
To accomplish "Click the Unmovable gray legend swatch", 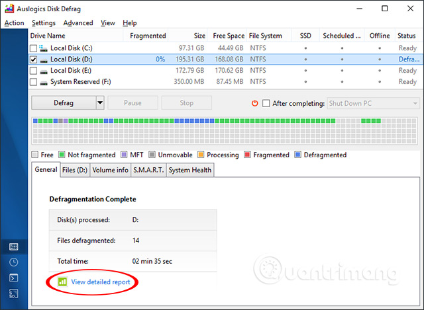I will click(152, 155).
